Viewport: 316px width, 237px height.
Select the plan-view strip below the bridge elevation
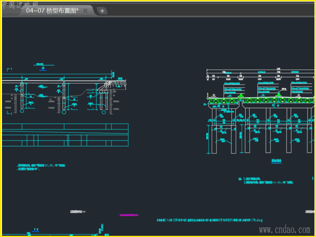coord(65,135)
